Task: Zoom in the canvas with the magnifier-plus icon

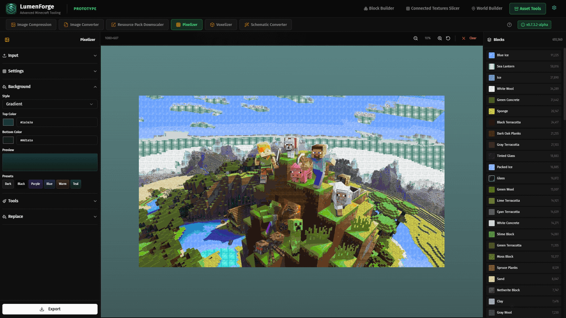Action: click(440, 38)
